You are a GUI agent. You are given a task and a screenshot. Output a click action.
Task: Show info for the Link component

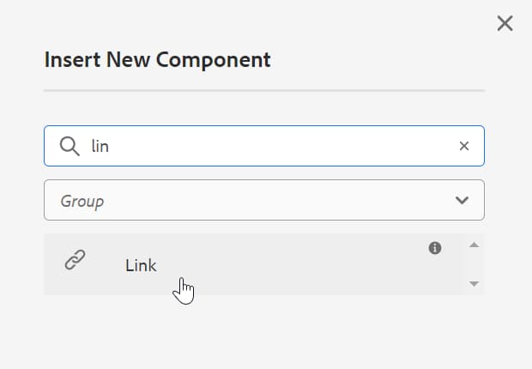(x=435, y=248)
